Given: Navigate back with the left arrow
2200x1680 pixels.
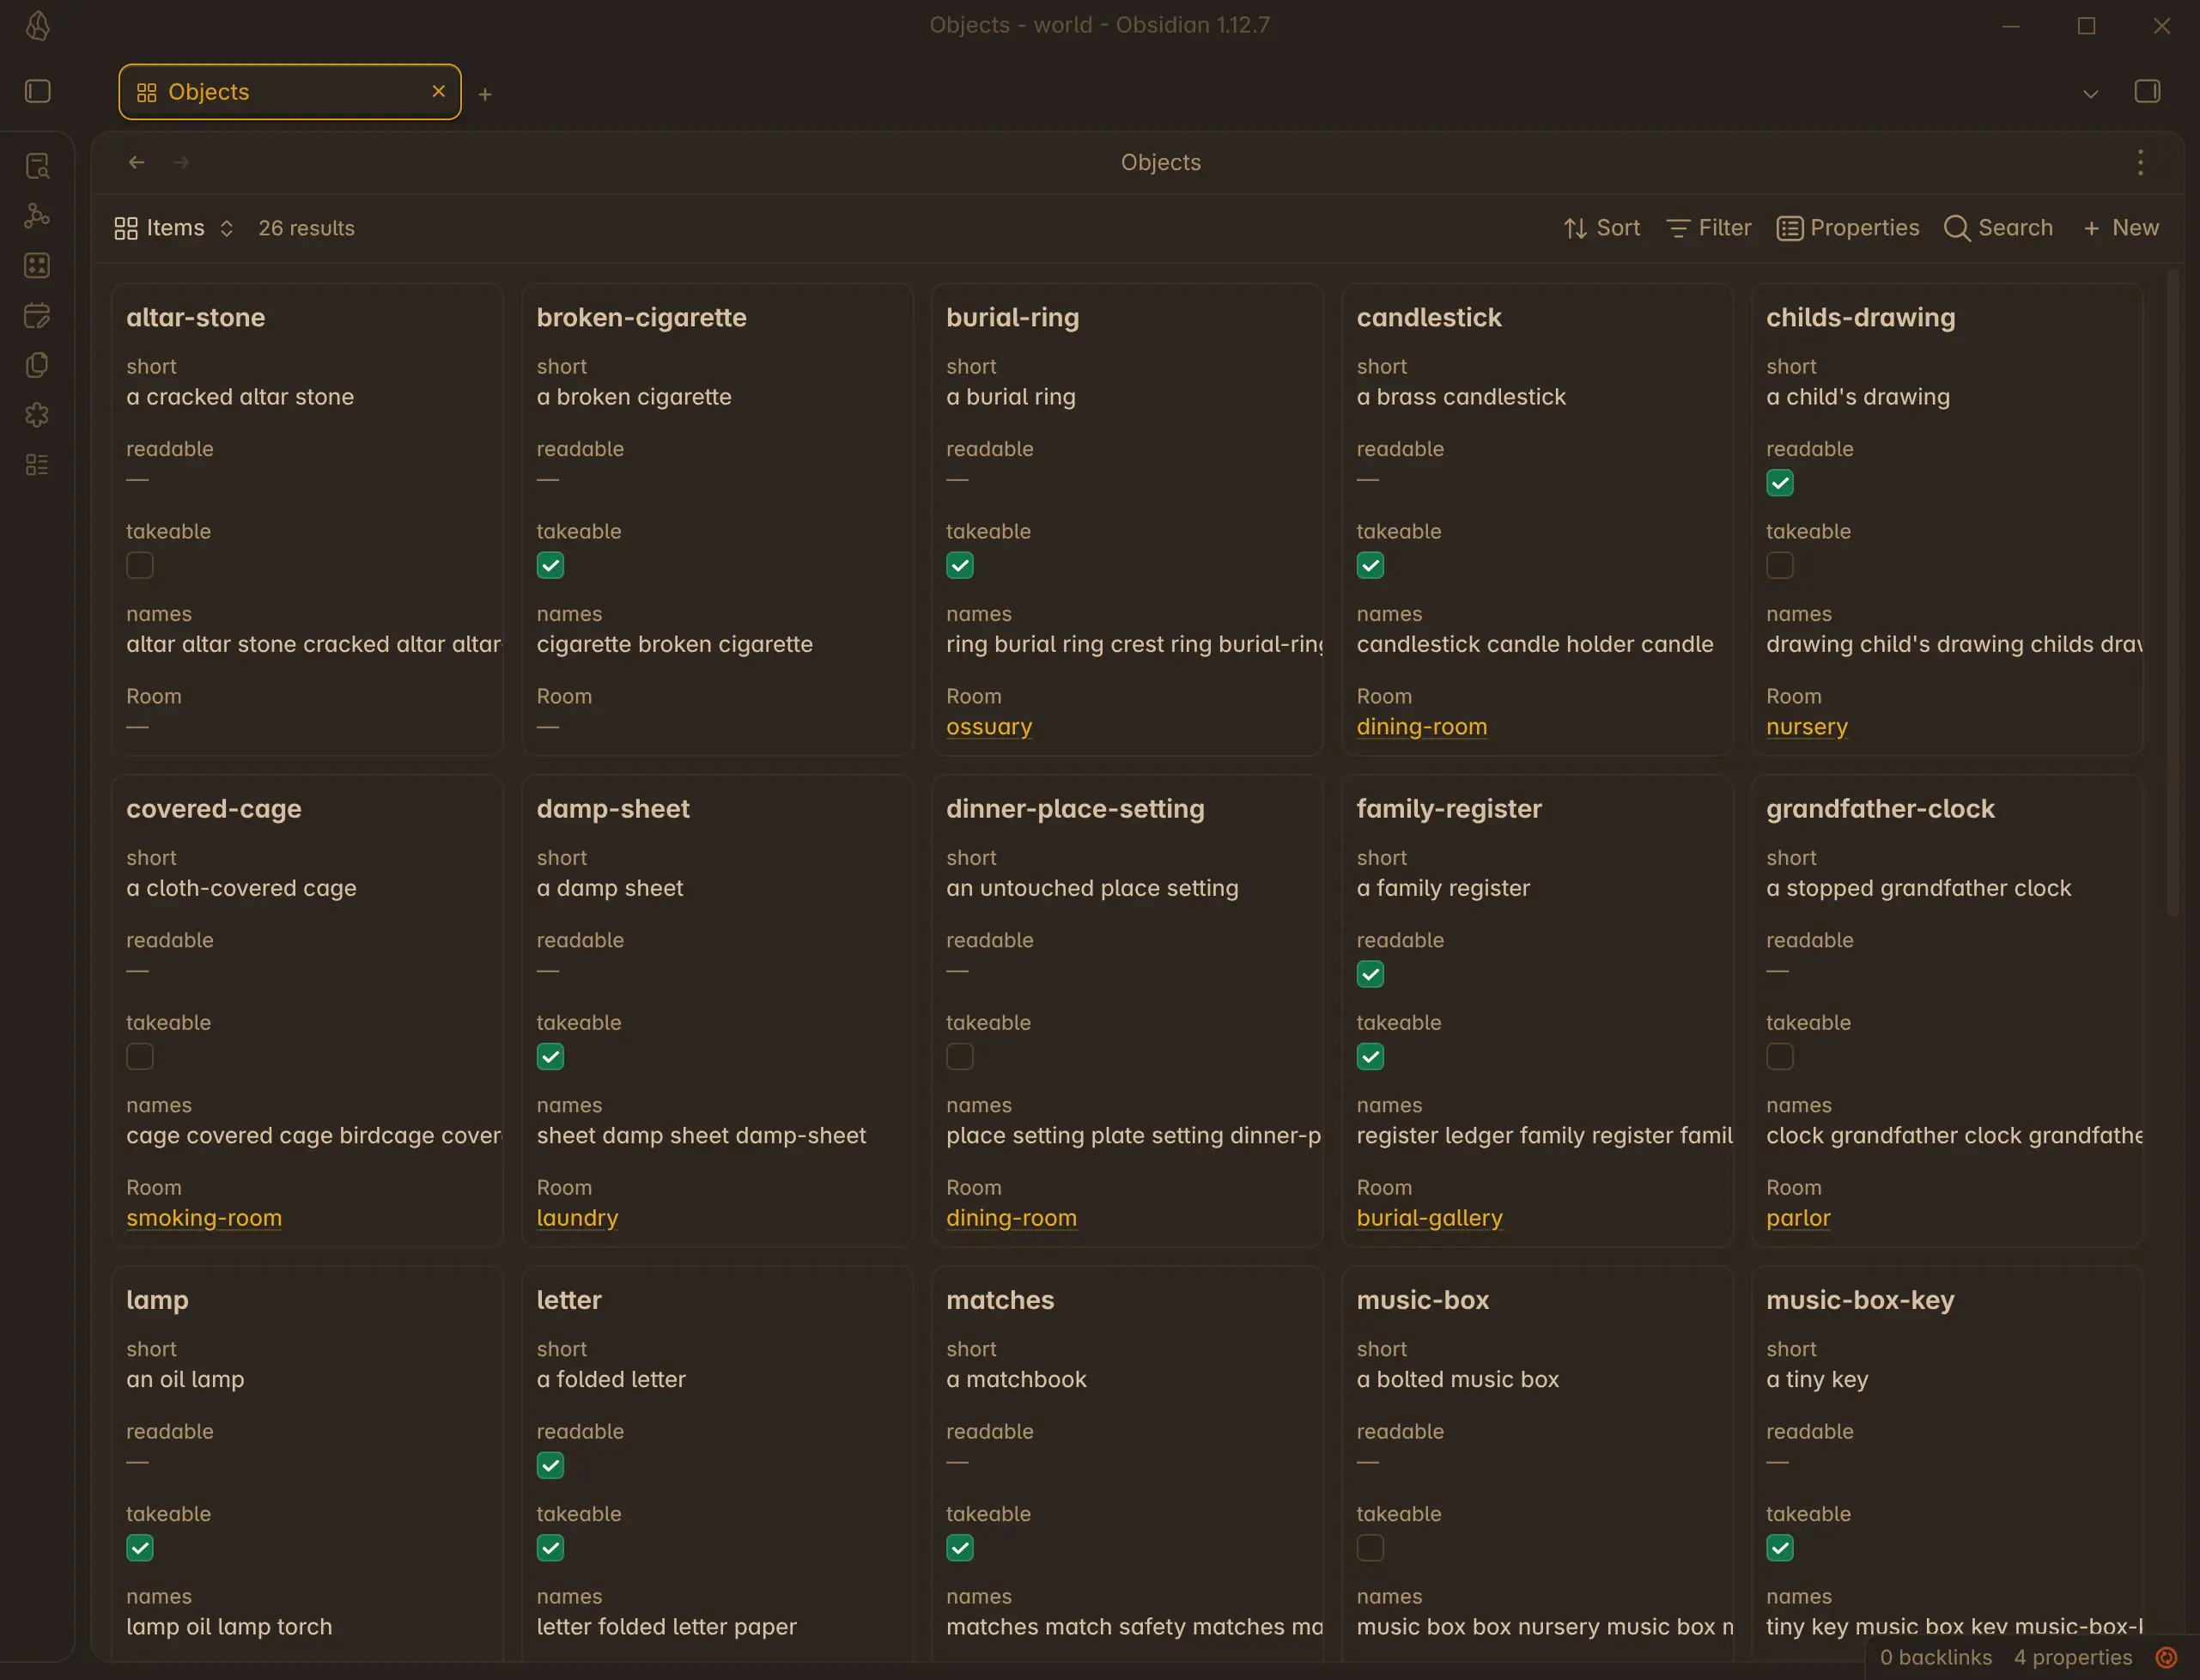Looking at the screenshot, I should coord(137,162).
